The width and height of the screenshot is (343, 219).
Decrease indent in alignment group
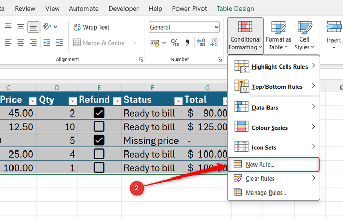47,43
